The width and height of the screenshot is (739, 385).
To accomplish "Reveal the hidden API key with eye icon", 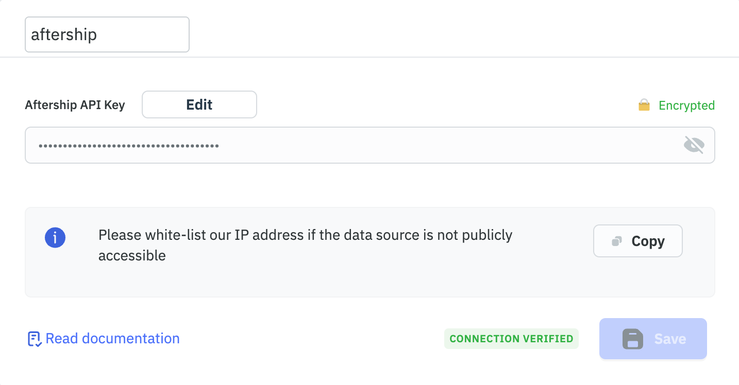I will click(x=694, y=145).
